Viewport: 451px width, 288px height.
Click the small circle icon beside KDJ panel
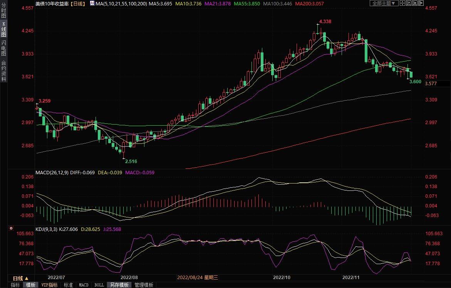[x=12, y=229]
